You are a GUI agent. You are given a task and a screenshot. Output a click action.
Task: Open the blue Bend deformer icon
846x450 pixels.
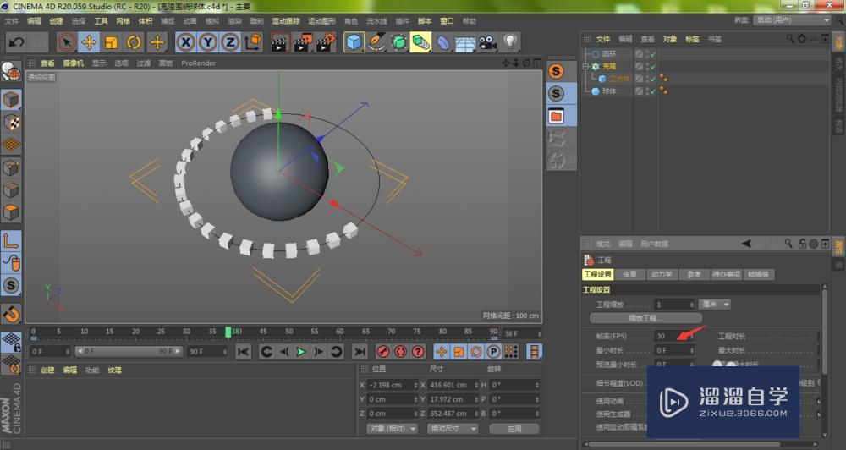[442, 42]
